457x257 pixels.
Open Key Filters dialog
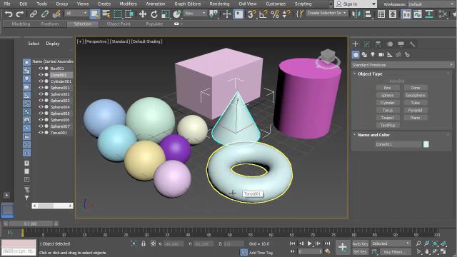click(x=395, y=252)
